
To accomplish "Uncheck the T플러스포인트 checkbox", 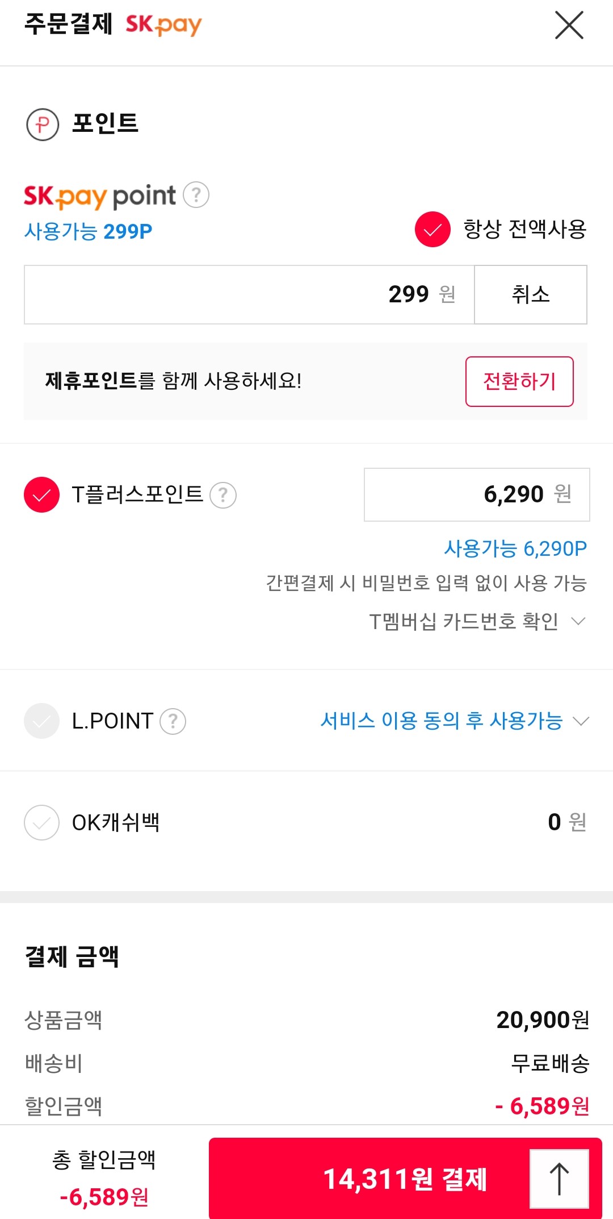I will click(41, 494).
